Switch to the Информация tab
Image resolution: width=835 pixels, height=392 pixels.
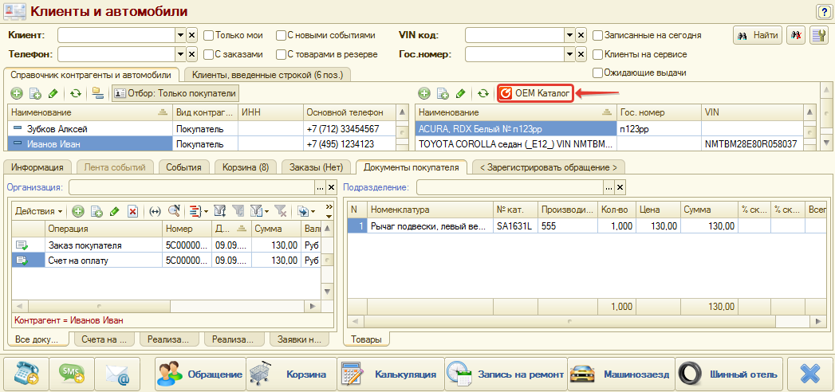point(37,167)
